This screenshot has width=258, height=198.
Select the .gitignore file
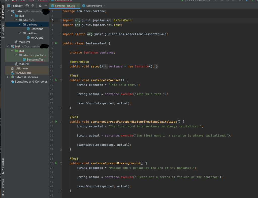(19, 68)
